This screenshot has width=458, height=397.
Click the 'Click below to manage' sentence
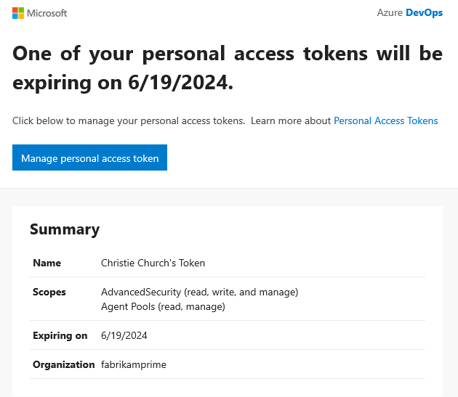click(128, 120)
